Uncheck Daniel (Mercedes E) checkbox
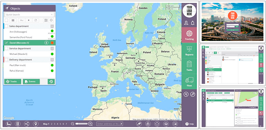The width and height of the screenshot is (266, 130). click(x=6, y=43)
